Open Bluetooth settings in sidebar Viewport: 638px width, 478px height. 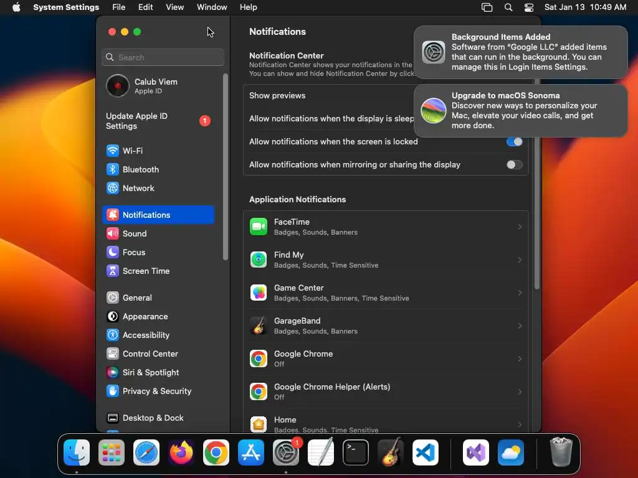[x=158, y=169]
